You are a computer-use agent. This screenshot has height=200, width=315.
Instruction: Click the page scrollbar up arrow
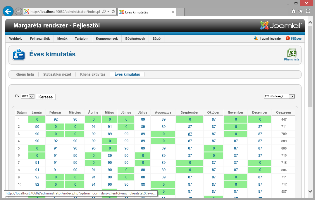point(310,22)
